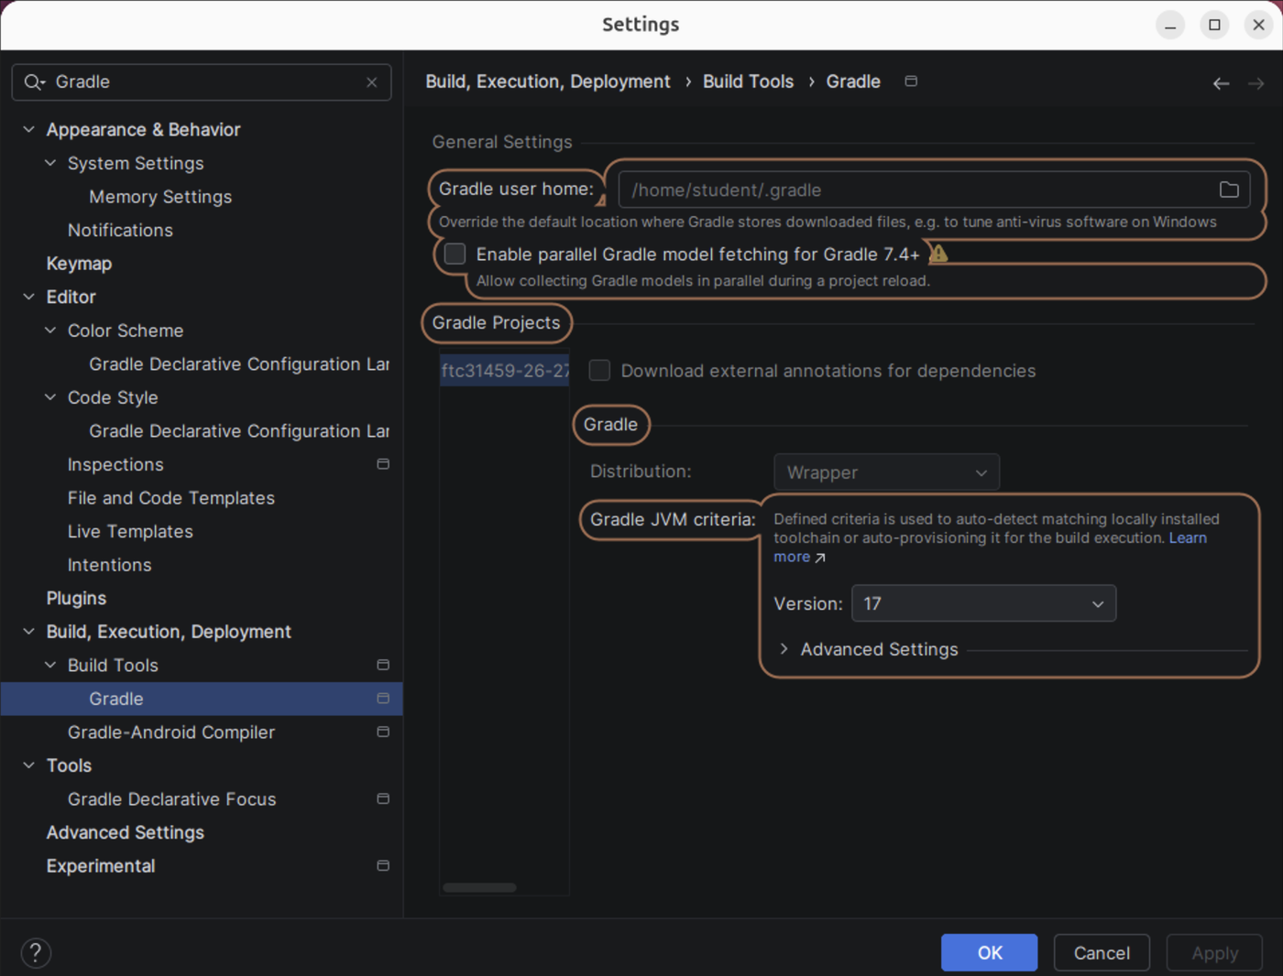The height and width of the screenshot is (976, 1283).
Task: Open Live Templates settings
Action: coord(130,531)
